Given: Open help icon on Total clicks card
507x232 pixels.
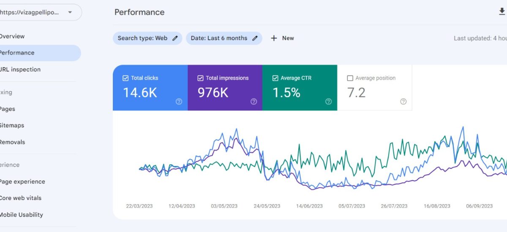Looking at the screenshot, I should pyautogui.click(x=179, y=102).
